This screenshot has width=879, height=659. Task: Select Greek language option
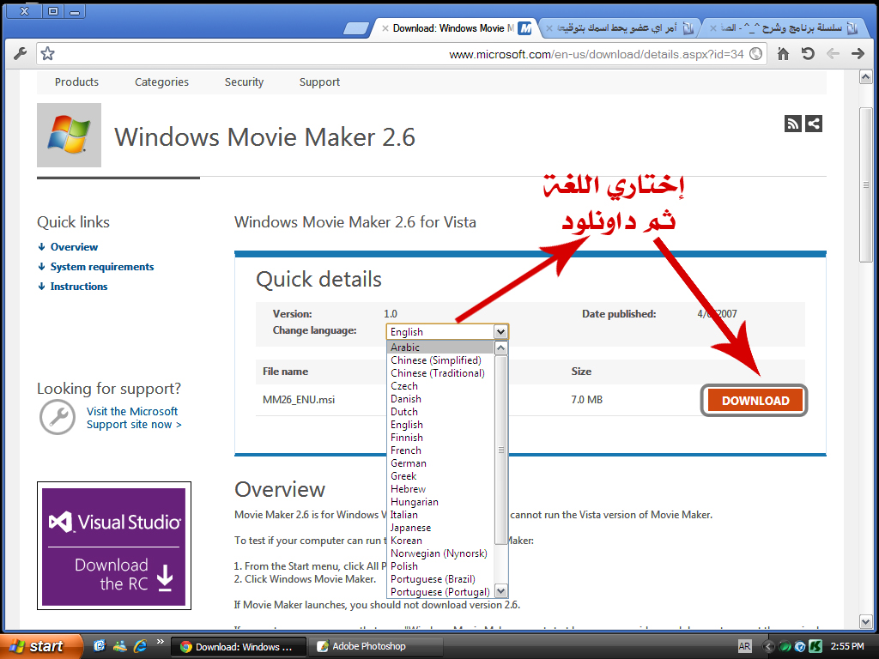(x=440, y=476)
